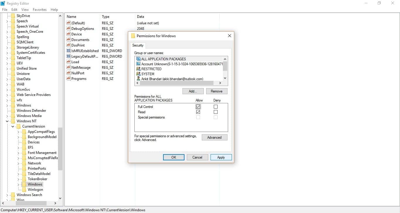The width and height of the screenshot is (400, 213).
Task: Select the Network tree item
Action: (34, 163)
